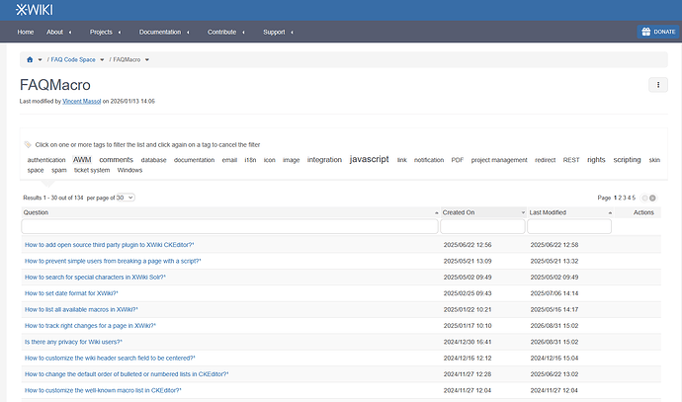Open 'How to change the default order of bulleted' question
The image size is (682, 402).
(127, 374)
